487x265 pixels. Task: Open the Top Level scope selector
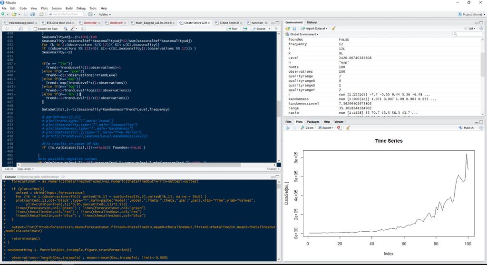pyautogui.click(x=26, y=169)
